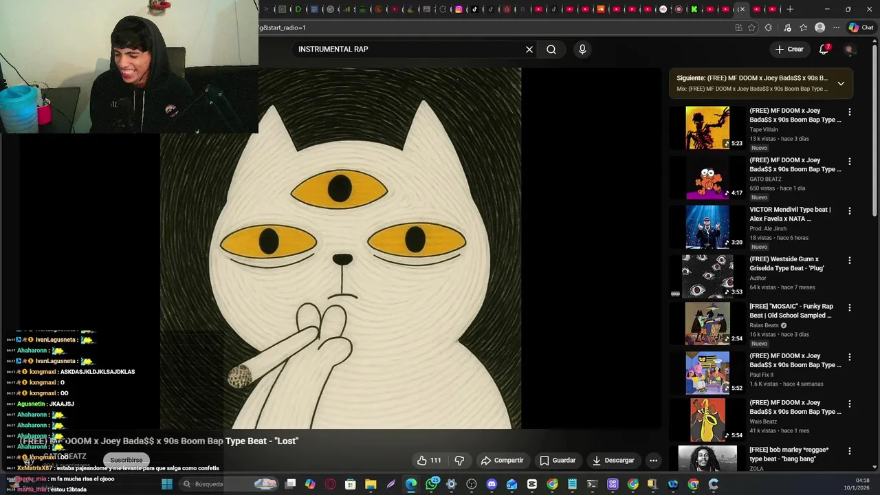This screenshot has width=880, height=495.
Task: Open options for VICTOR Mendivil Type beat
Action: click(x=850, y=211)
